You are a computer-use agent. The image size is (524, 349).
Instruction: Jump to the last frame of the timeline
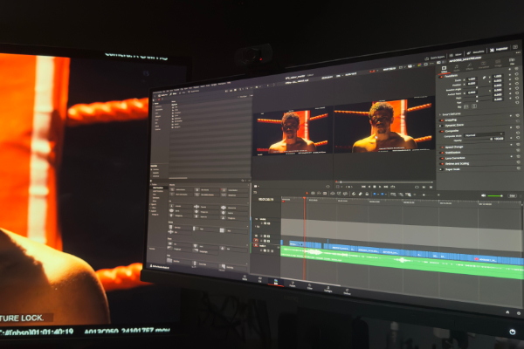(x=386, y=187)
